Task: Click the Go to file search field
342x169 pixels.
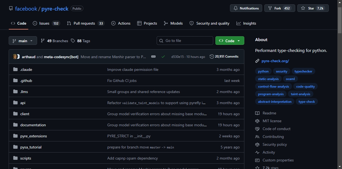Action: point(185,41)
